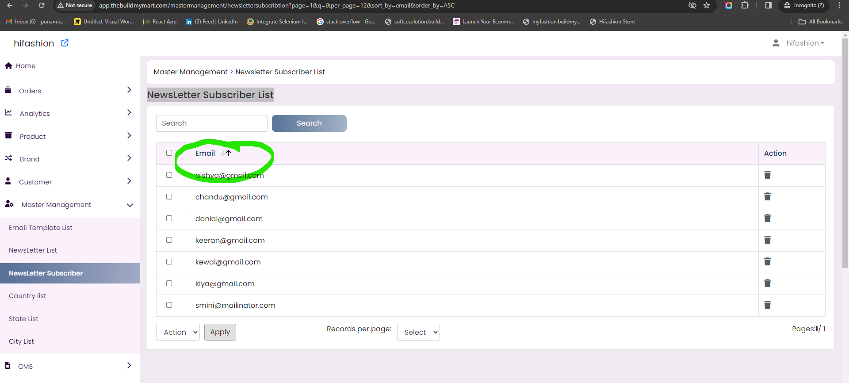Collapse Master Management with its chevron
This screenshot has height=383, width=849.
(x=130, y=205)
